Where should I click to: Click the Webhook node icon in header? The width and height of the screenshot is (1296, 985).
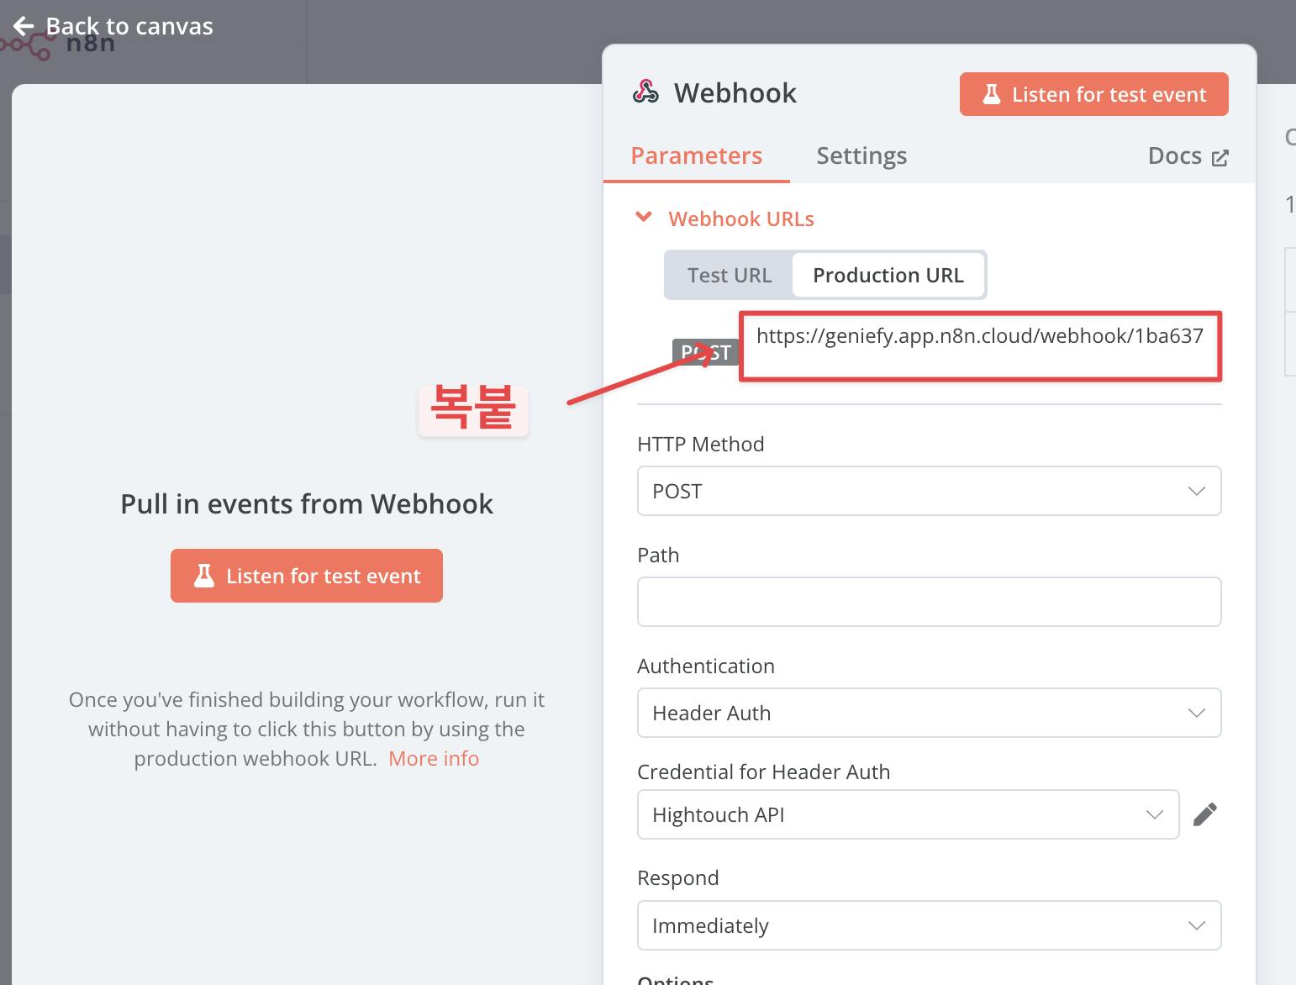(x=645, y=92)
